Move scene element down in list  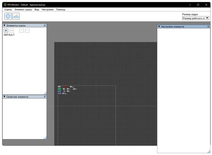pos(27,31)
